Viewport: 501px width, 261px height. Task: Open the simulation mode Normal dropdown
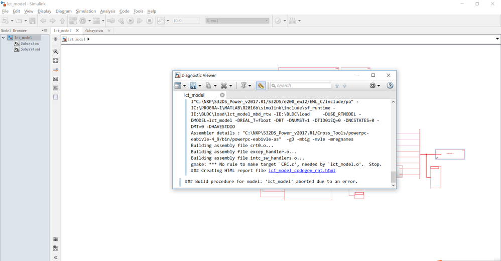pyautogui.click(x=237, y=21)
